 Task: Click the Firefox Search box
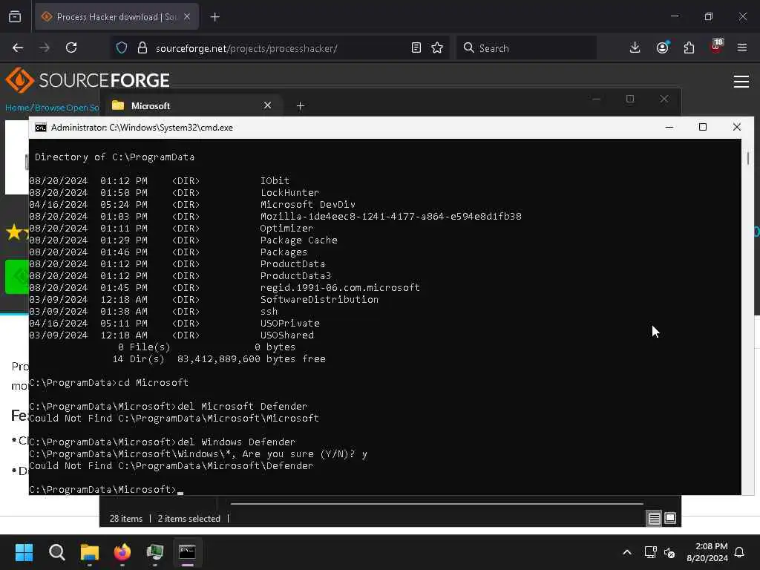click(526, 48)
